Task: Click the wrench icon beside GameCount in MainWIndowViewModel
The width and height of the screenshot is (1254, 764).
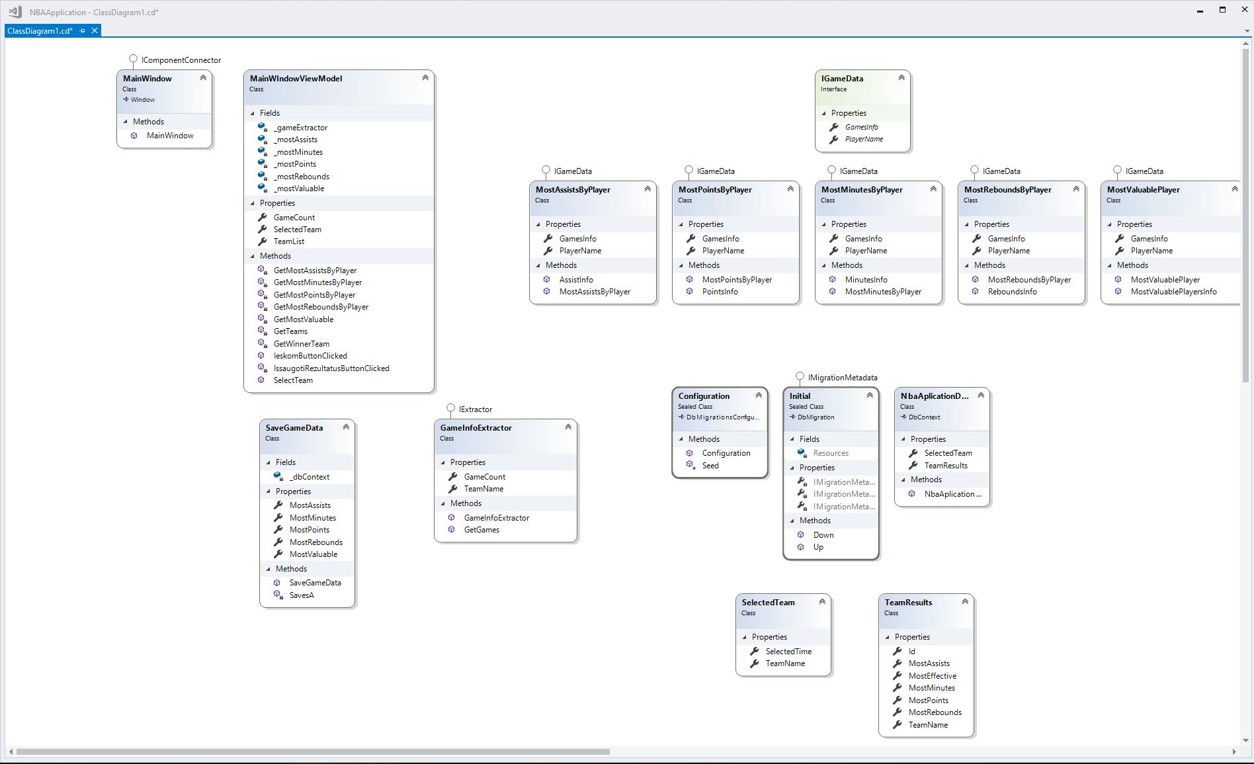Action: (262, 218)
